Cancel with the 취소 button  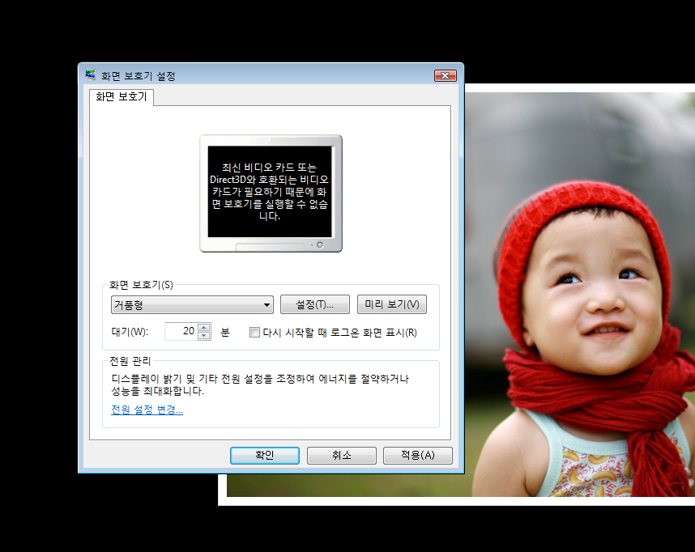(341, 456)
